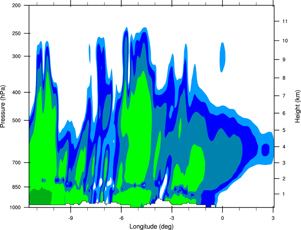Click the 'Pressure (hPa)' axis title

point(3,106)
